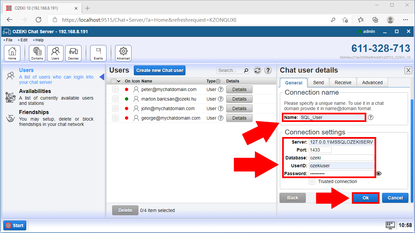
Task: Refresh the Users list with the refresh icon
Action: click(x=257, y=70)
